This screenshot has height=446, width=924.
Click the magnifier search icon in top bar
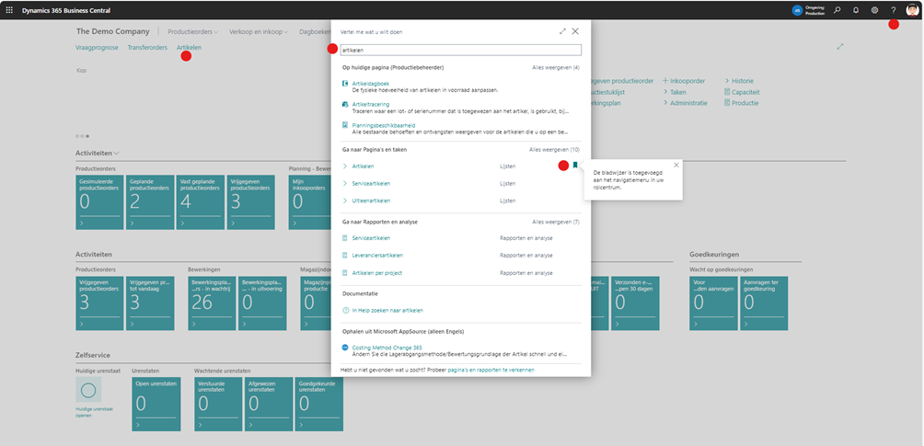(837, 10)
